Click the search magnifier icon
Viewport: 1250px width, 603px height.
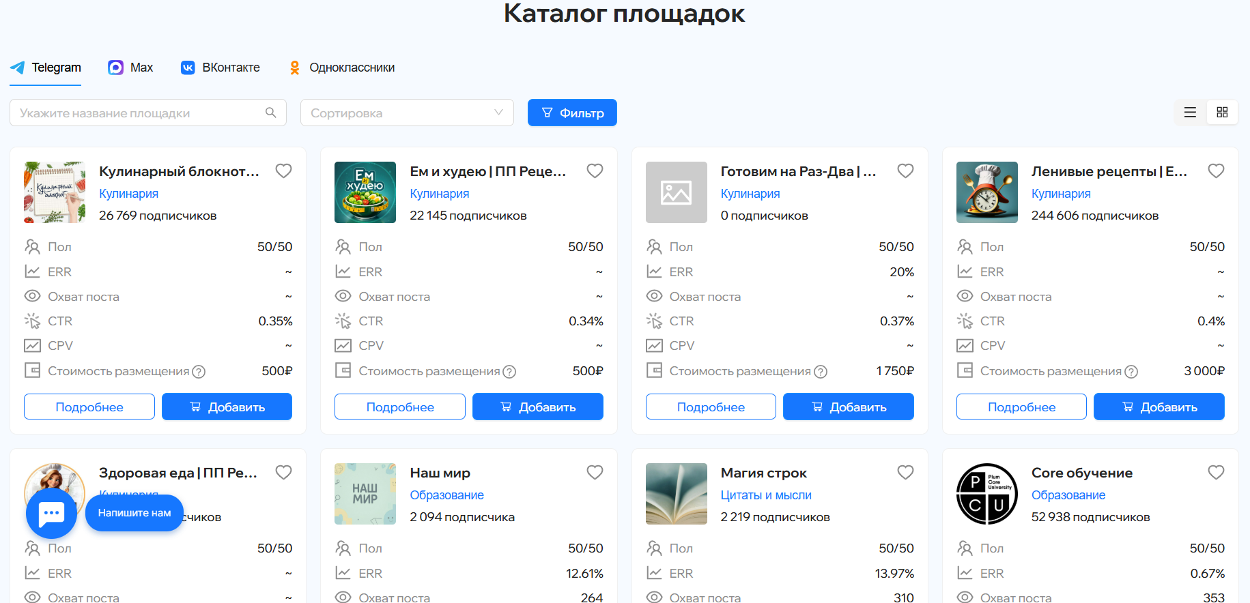click(x=271, y=113)
